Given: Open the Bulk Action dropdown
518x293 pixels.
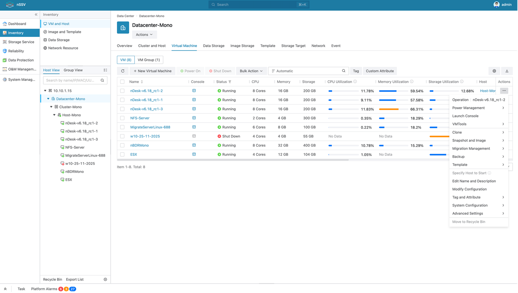Looking at the screenshot, I should tap(251, 71).
